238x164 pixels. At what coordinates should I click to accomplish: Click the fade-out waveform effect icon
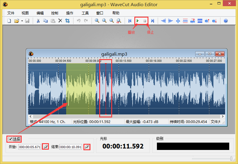(x=171, y=21)
